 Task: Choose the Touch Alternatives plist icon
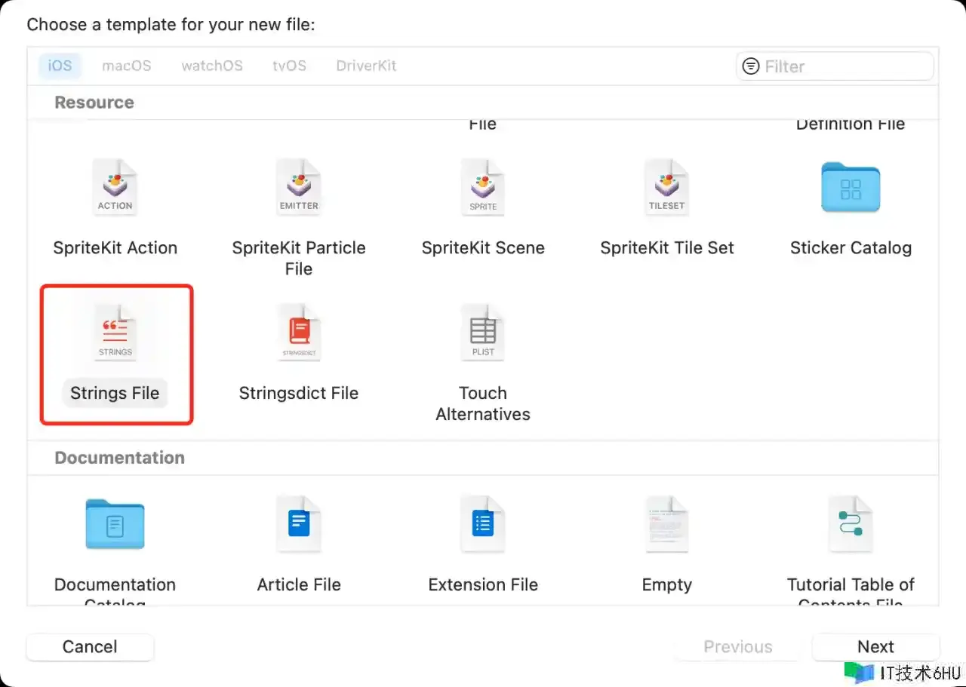[x=483, y=333]
